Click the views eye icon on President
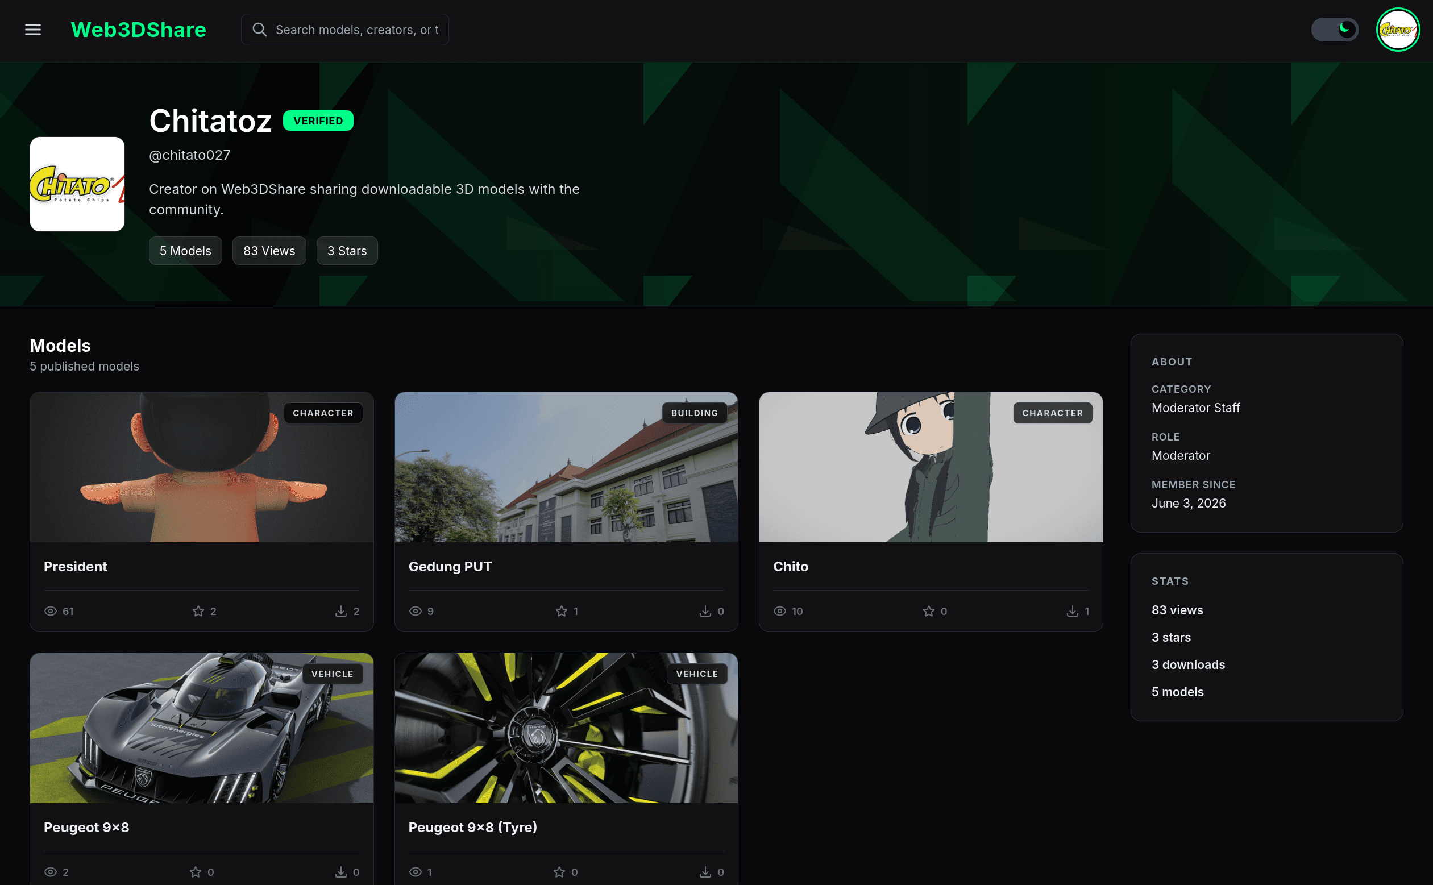Viewport: 1433px width, 885px height. tap(51, 611)
